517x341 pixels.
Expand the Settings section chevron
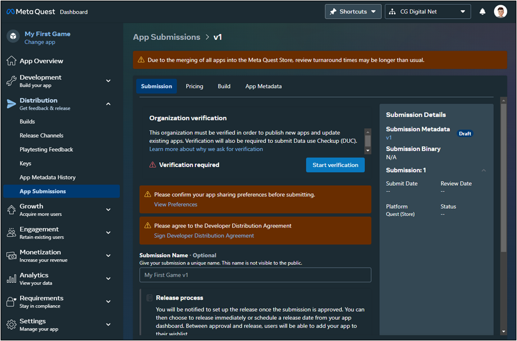tap(108, 325)
